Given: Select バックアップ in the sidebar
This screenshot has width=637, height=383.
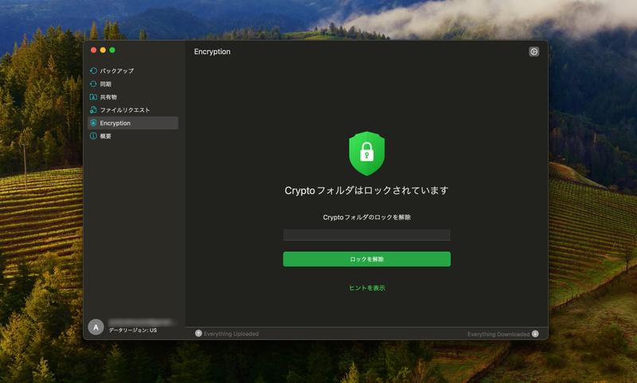Looking at the screenshot, I should click(133, 71).
